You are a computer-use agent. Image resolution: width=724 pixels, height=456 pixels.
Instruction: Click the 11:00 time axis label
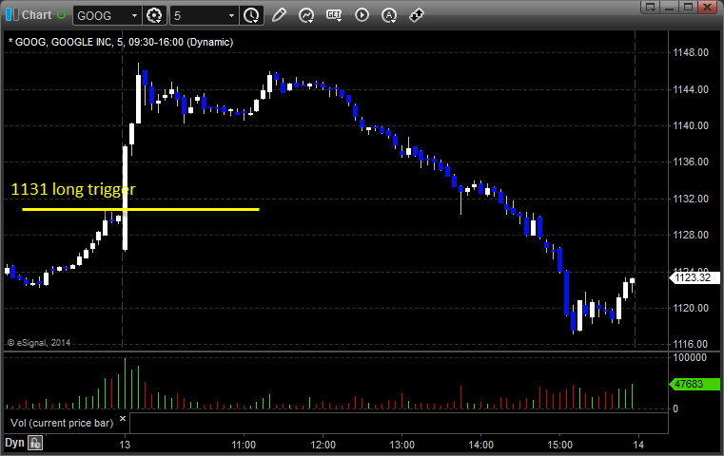click(x=244, y=445)
